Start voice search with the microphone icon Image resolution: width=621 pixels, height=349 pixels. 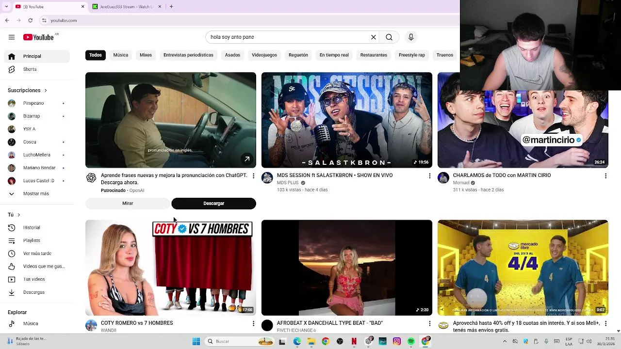[x=411, y=37]
